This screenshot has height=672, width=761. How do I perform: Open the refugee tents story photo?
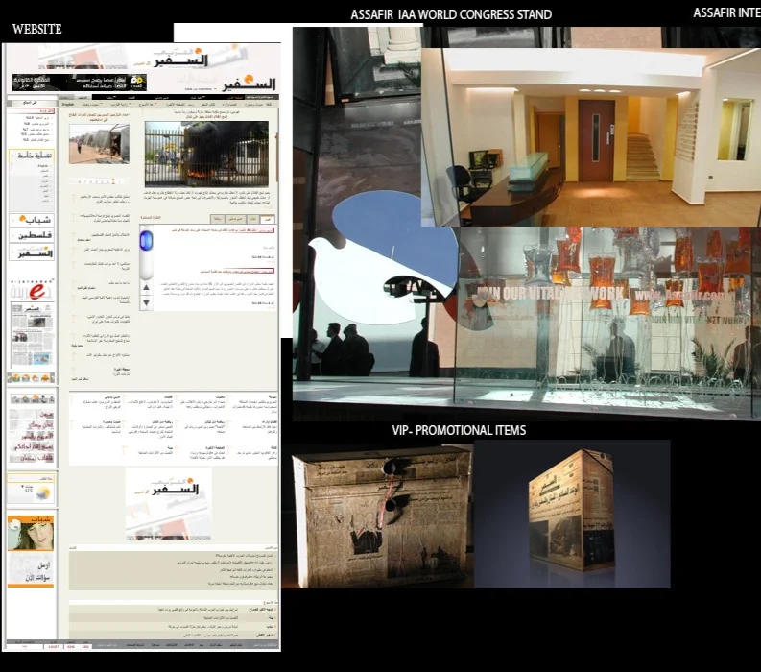click(x=99, y=144)
